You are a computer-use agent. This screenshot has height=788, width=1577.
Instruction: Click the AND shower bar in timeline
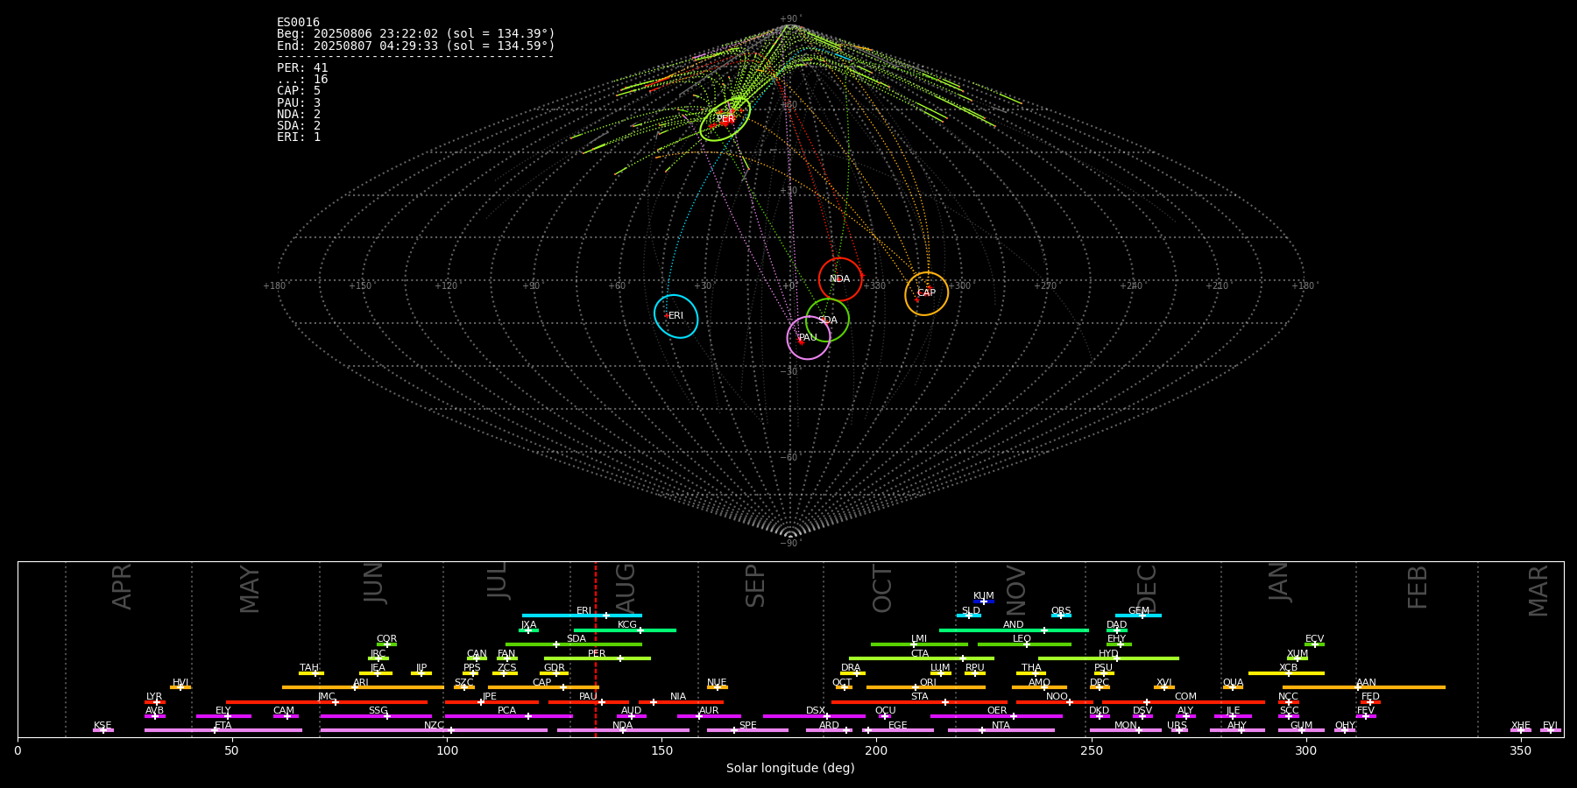(x=1014, y=630)
